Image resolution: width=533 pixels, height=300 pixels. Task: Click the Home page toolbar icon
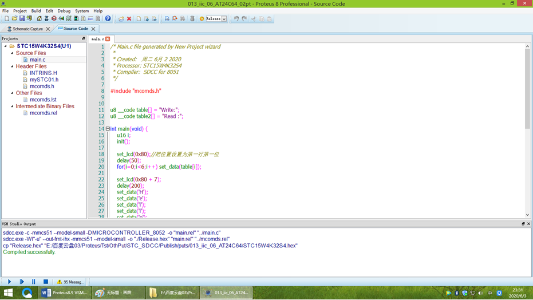point(39,19)
